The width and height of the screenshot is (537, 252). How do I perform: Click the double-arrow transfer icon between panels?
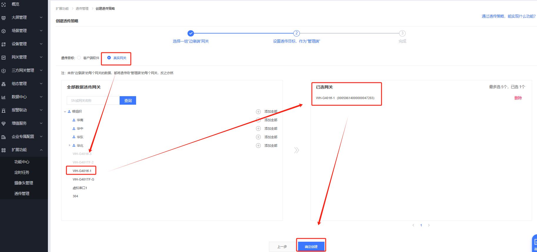(297, 150)
